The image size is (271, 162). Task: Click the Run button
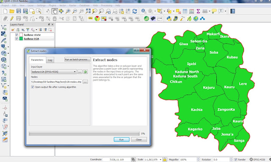(x=122, y=140)
